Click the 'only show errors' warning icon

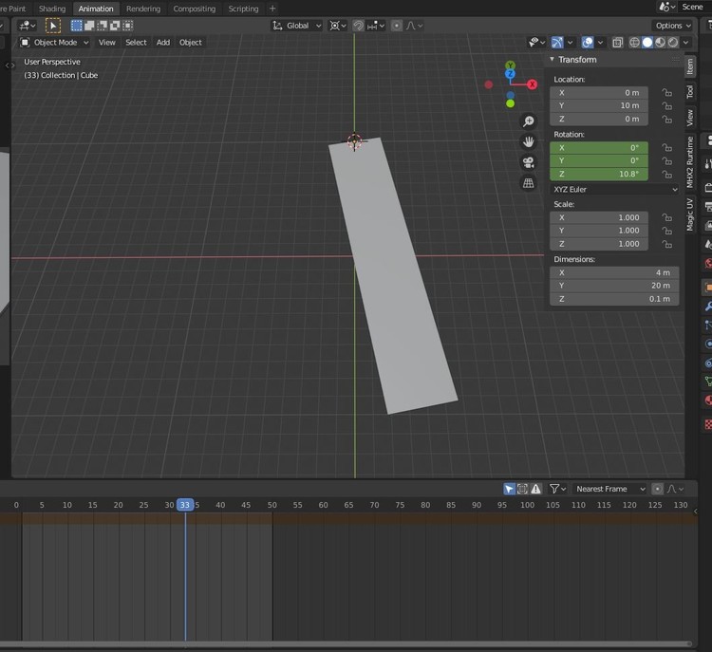(535, 489)
